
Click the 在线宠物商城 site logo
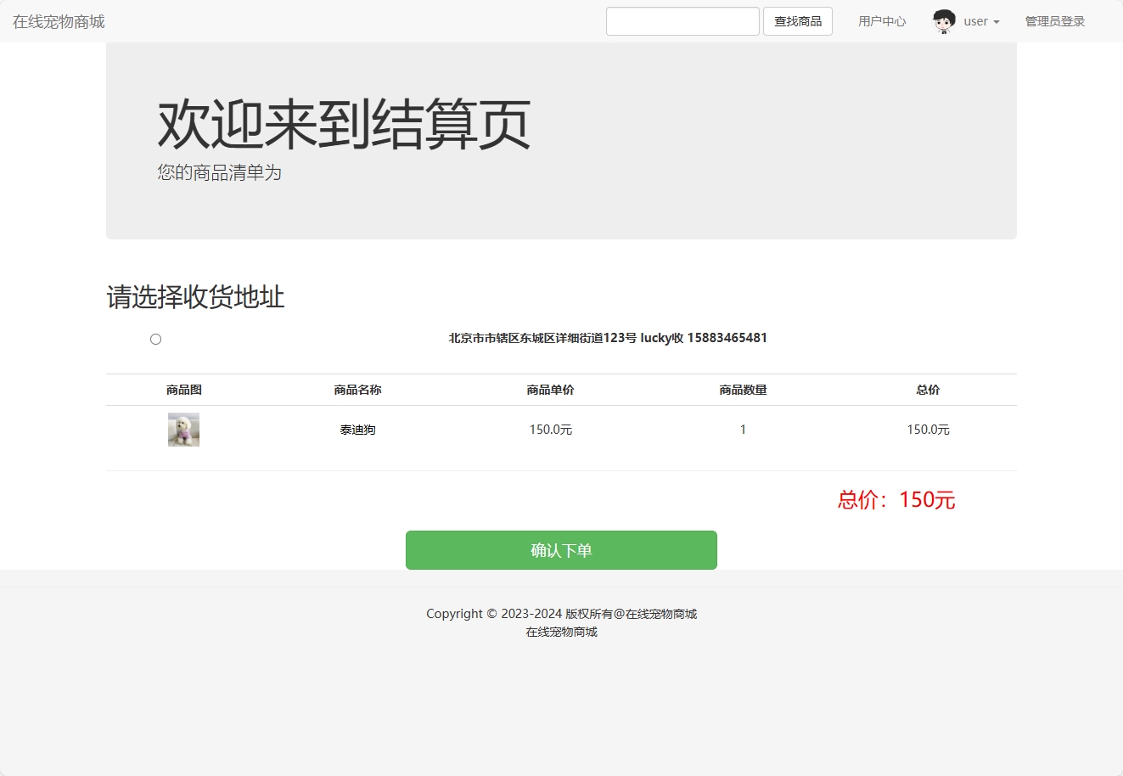[x=57, y=21]
